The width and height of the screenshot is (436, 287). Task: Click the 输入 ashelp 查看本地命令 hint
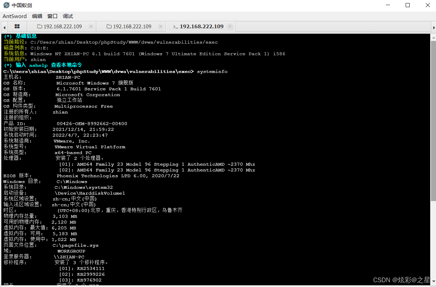pos(43,65)
